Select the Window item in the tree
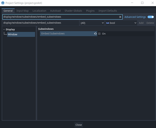Screen dimensions: 156x128 click(21, 34)
